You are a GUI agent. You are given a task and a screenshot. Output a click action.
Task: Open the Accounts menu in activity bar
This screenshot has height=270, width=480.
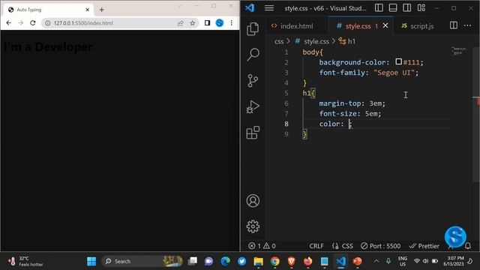pyautogui.click(x=253, y=201)
